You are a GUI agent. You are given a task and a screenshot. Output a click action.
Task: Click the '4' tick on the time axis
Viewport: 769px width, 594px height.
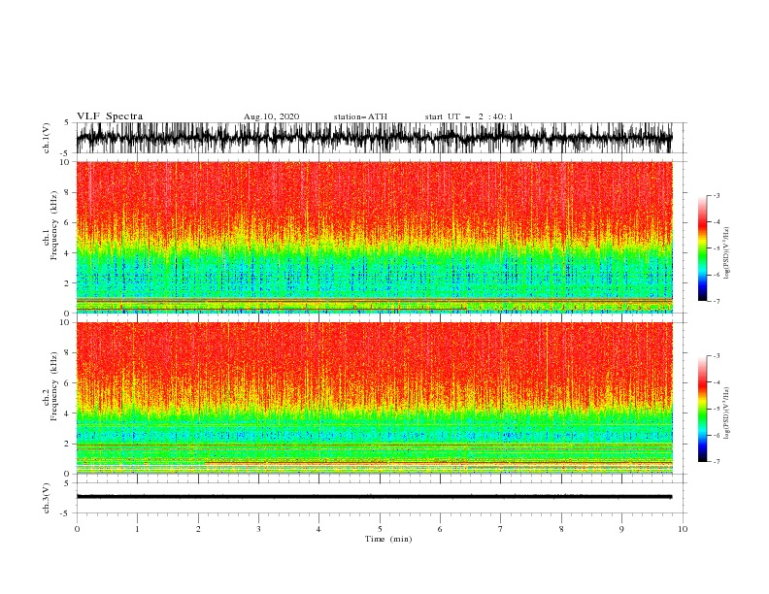point(319,529)
